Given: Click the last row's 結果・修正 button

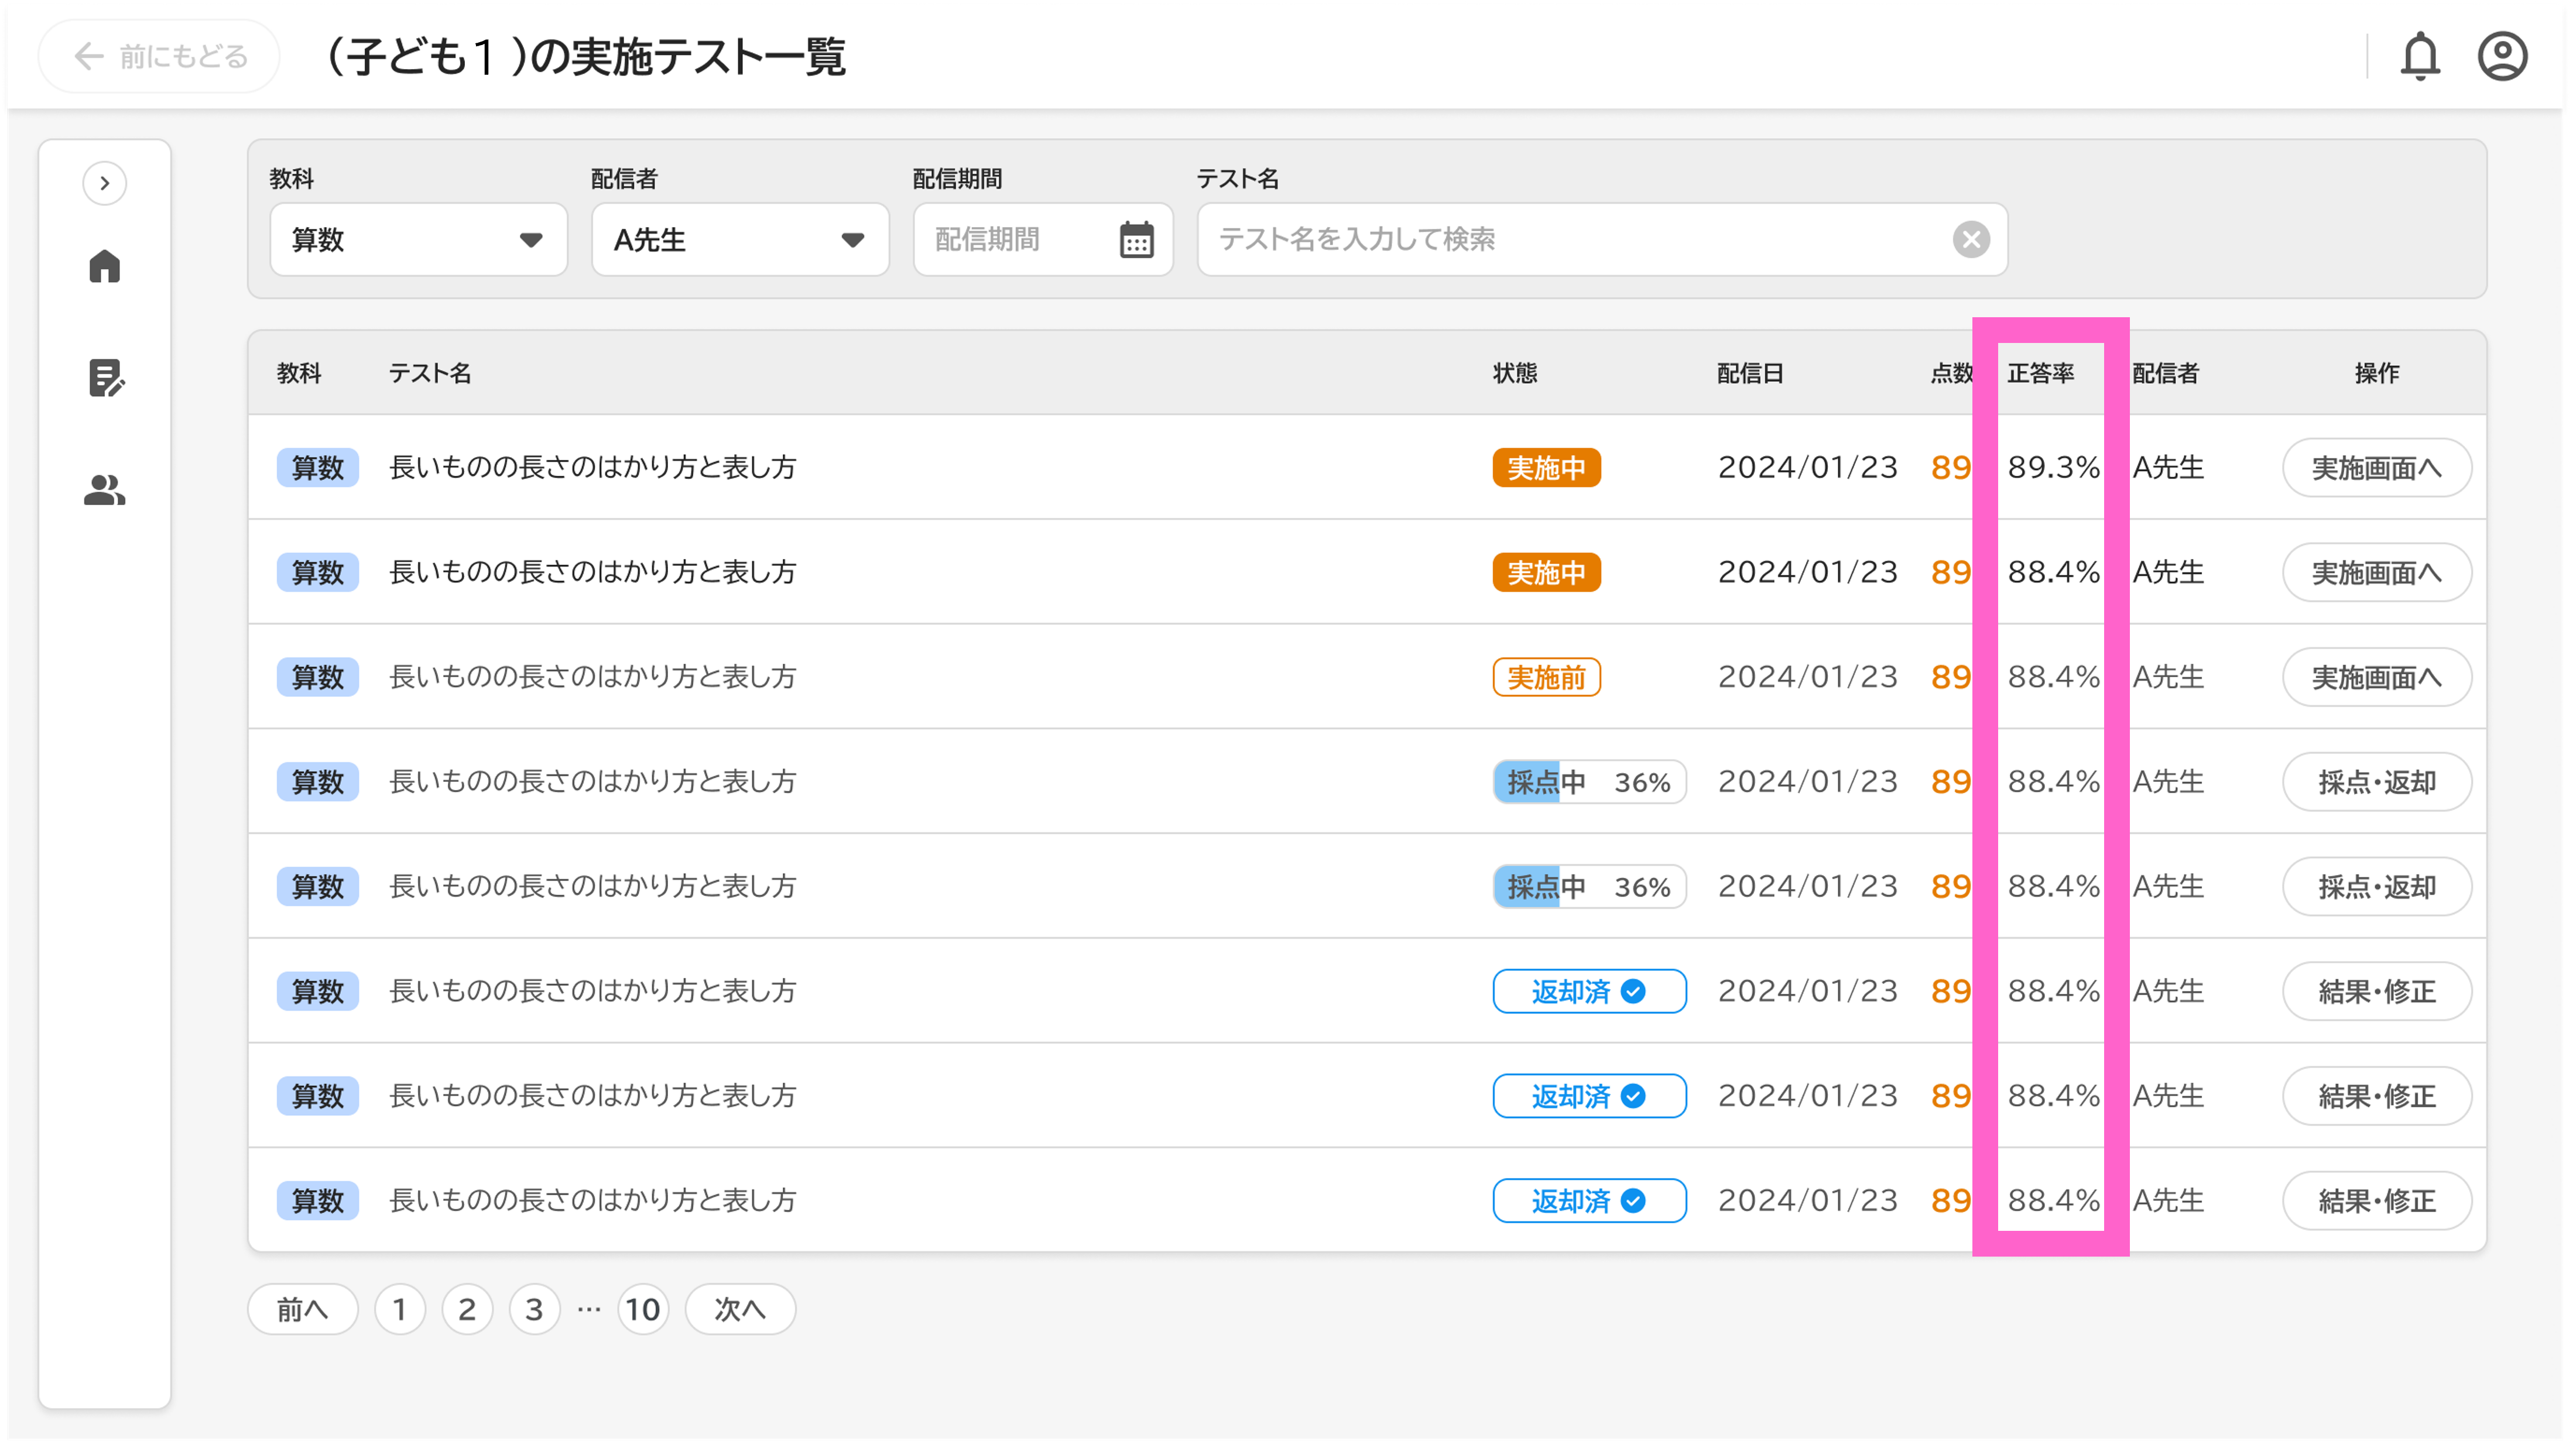Looking at the screenshot, I should click(x=2376, y=1201).
